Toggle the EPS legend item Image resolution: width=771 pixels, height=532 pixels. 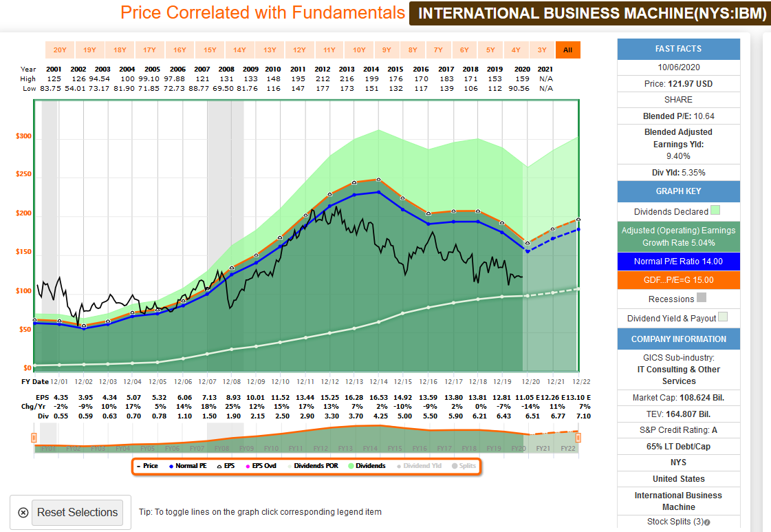[226, 465]
